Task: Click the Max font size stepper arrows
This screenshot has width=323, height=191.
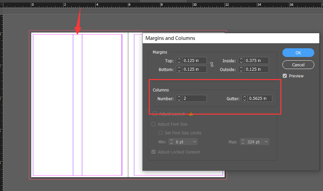Action: tap(243, 142)
